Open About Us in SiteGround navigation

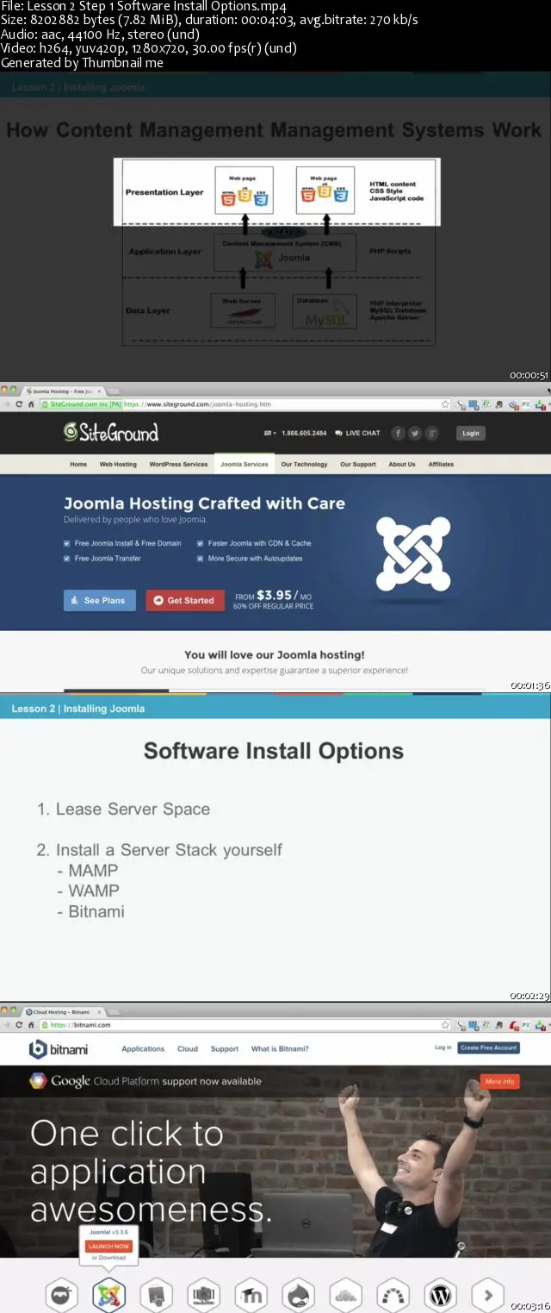(x=402, y=464)
